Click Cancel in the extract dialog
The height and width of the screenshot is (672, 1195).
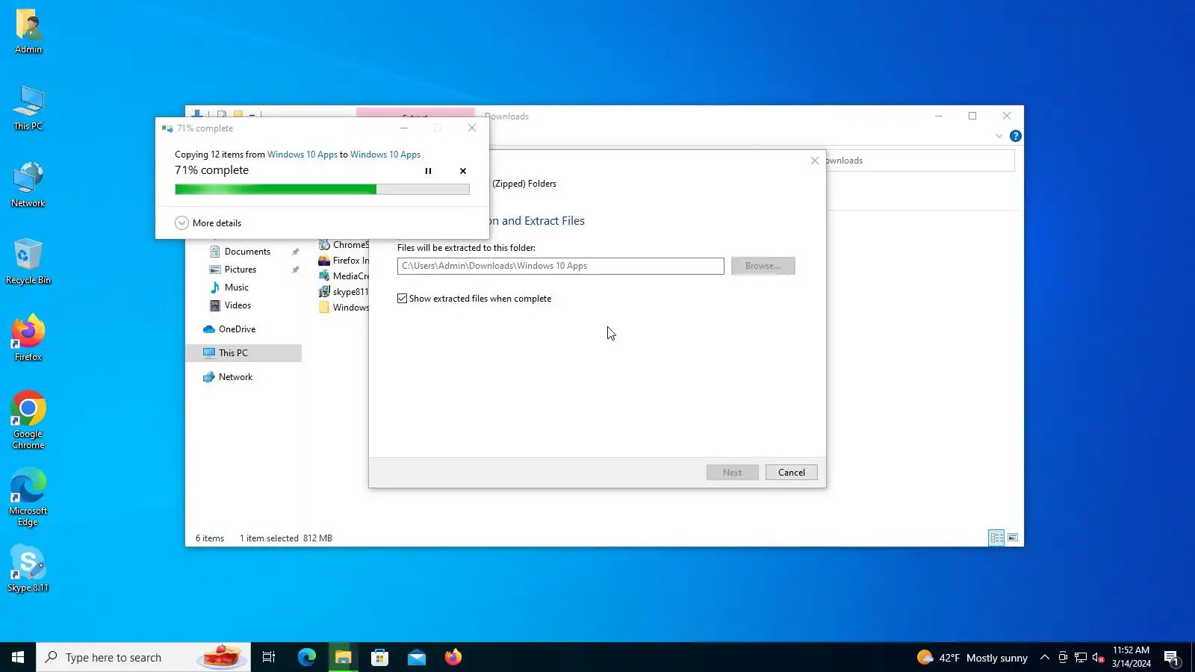[x=792, y=473]
